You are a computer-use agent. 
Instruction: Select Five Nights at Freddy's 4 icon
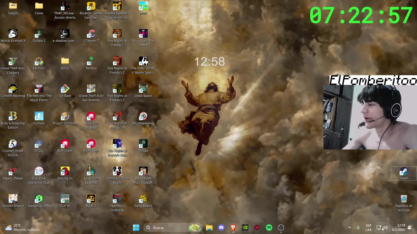(117, 121)
